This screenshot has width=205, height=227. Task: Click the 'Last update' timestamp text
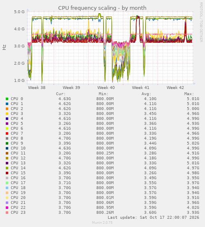(153, 218)
